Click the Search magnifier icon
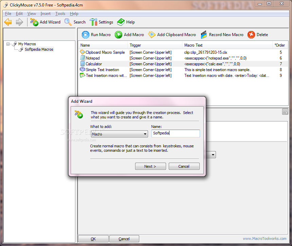This screenshot has height=246, width=292. [x=68, y=22]
